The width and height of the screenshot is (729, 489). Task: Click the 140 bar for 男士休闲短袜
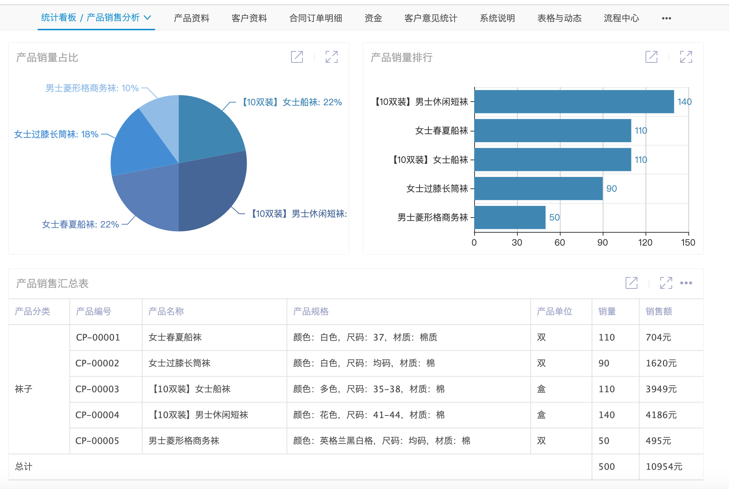tap(574, 102)
